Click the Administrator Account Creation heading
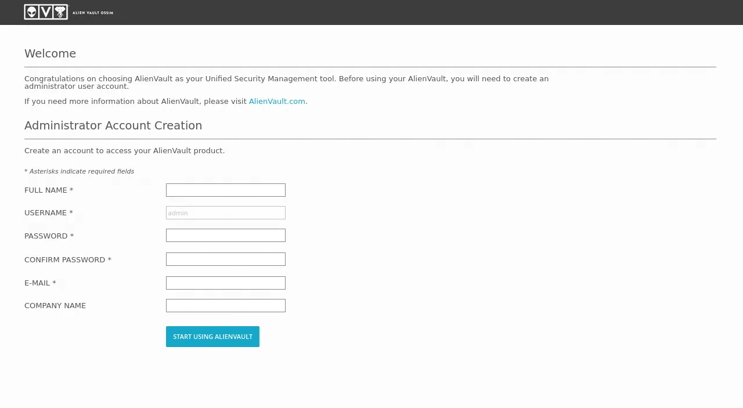 (x=113, y=126)
